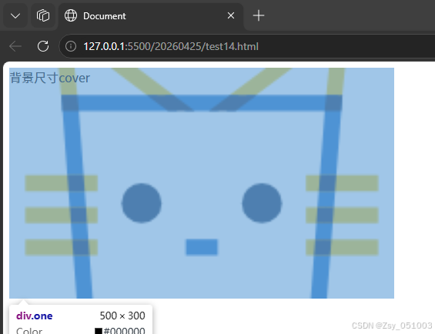
Task: Click the #000000 color swatch
Action: (99, 331)
